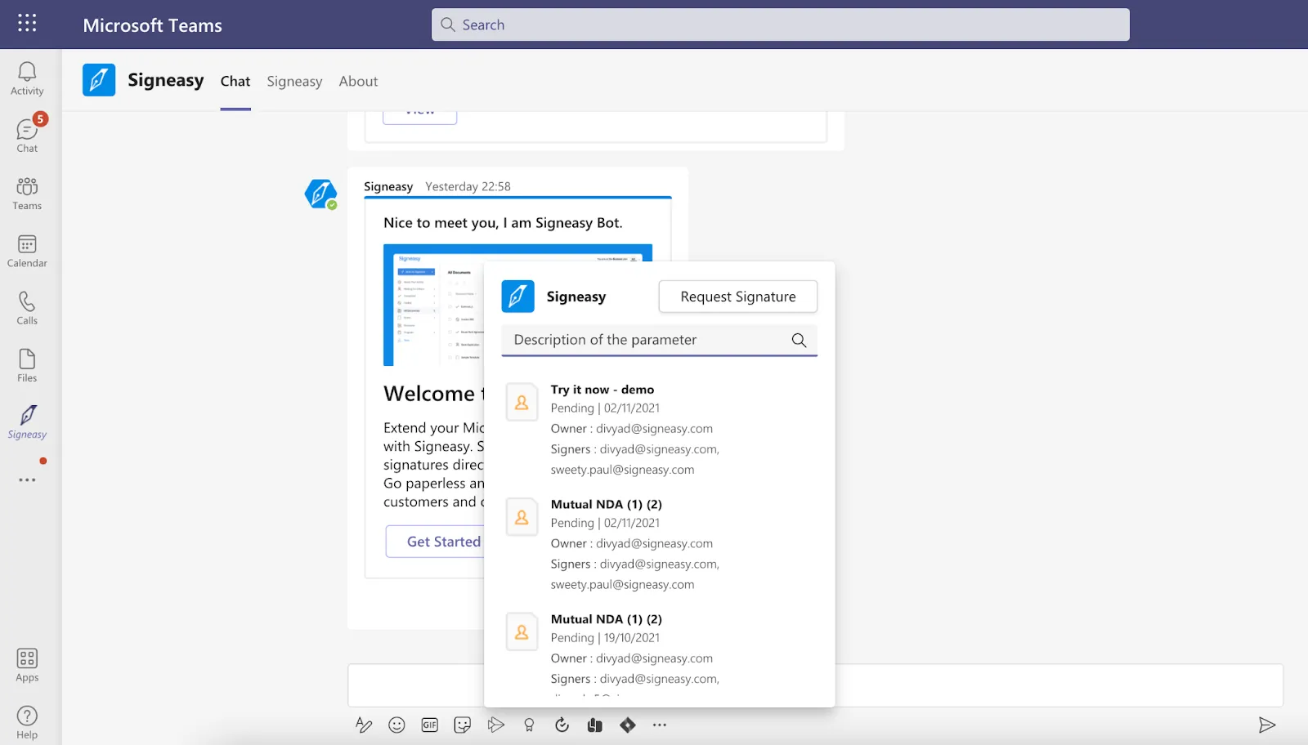
Task: Select the Try it now - demo document
Action: 659,430
